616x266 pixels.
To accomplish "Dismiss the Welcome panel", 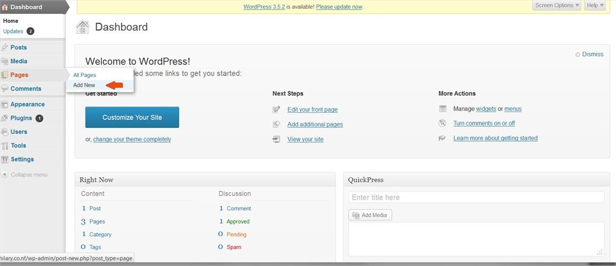I will coord(593,54).
